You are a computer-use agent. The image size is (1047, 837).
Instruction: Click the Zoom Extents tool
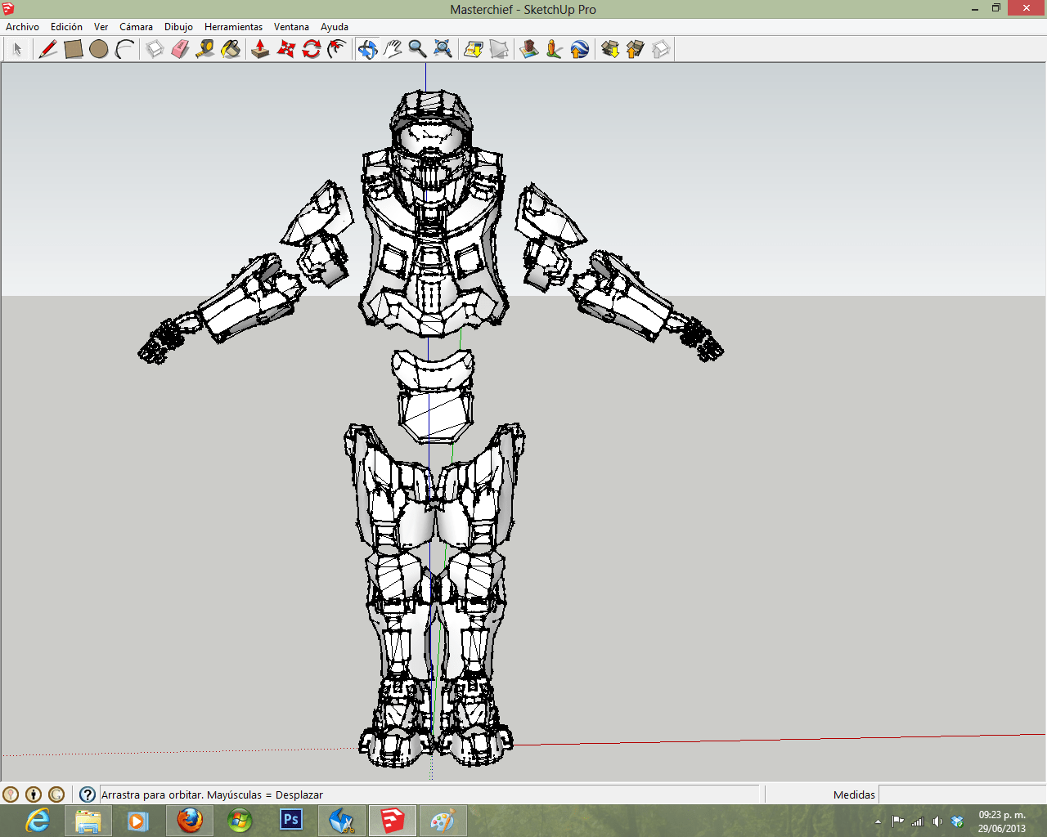coord(443,50)
